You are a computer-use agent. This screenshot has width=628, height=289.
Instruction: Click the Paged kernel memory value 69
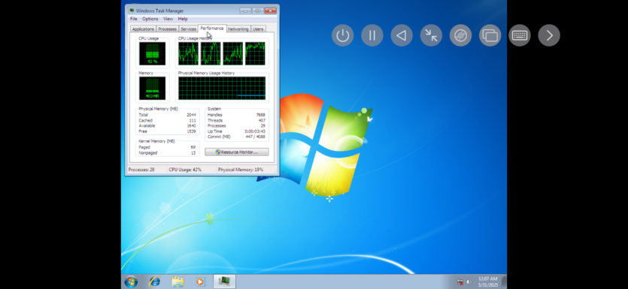pyautogui.click(x=193, y=147)
